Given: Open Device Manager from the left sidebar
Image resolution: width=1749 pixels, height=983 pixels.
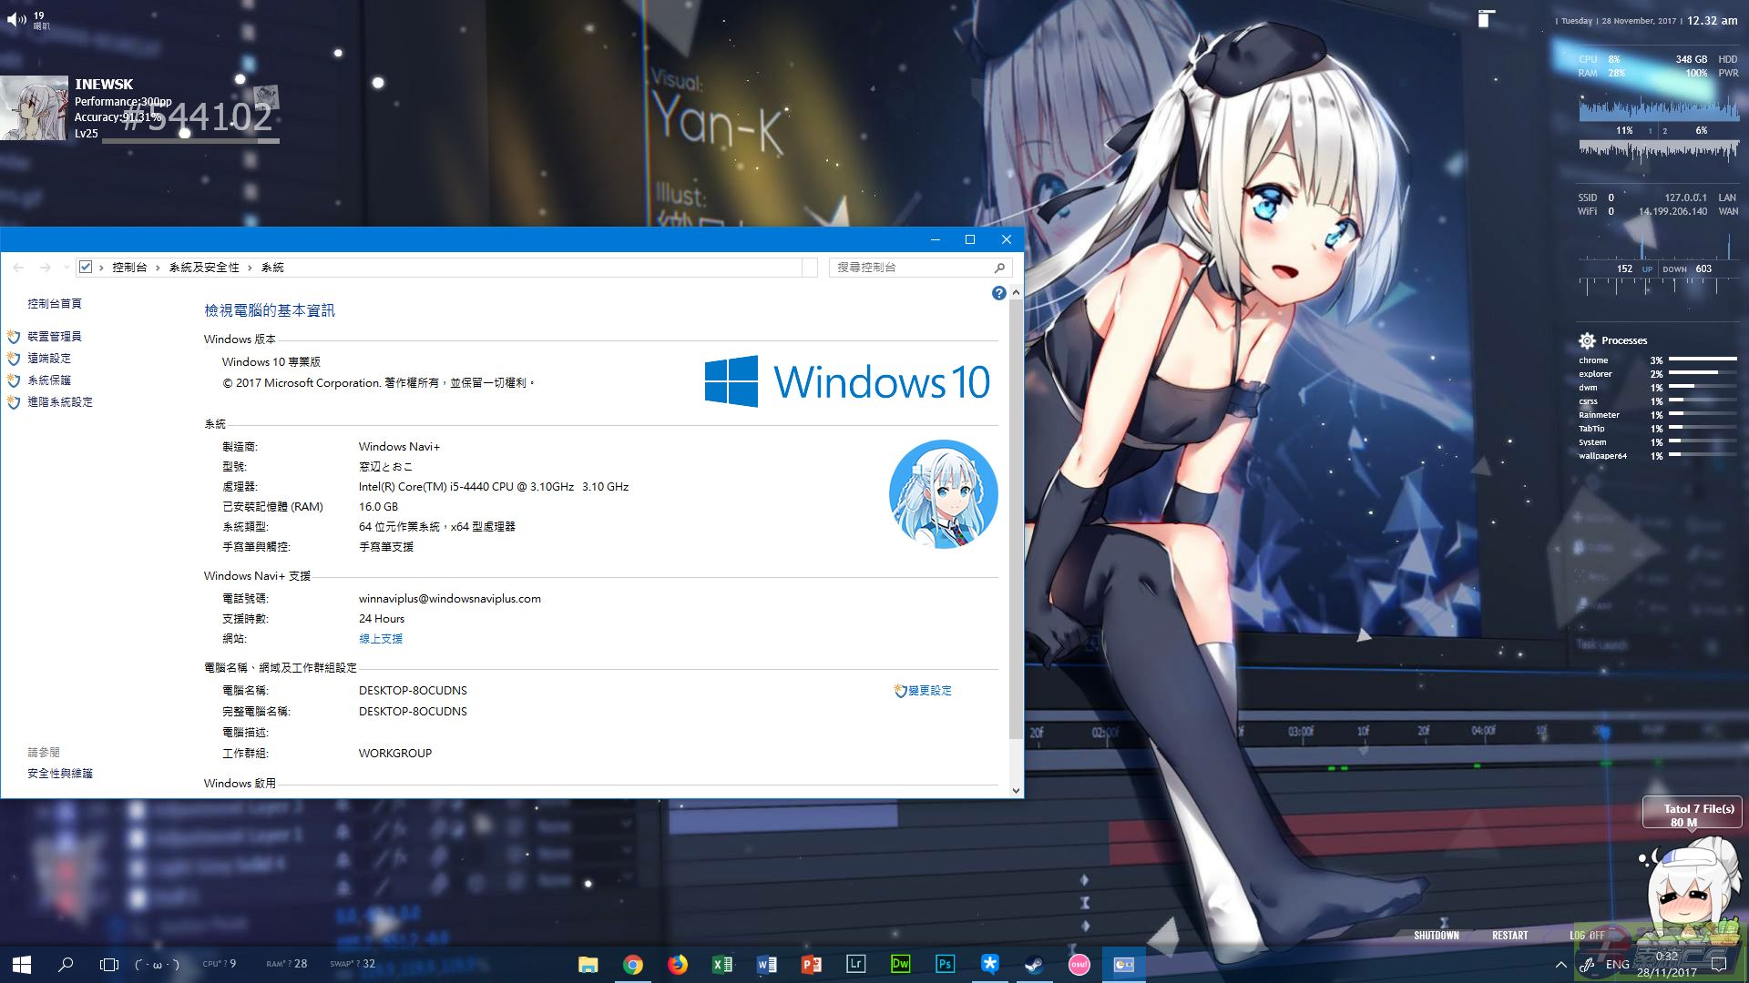Looking at the screenshot, I should pos(54,337).
